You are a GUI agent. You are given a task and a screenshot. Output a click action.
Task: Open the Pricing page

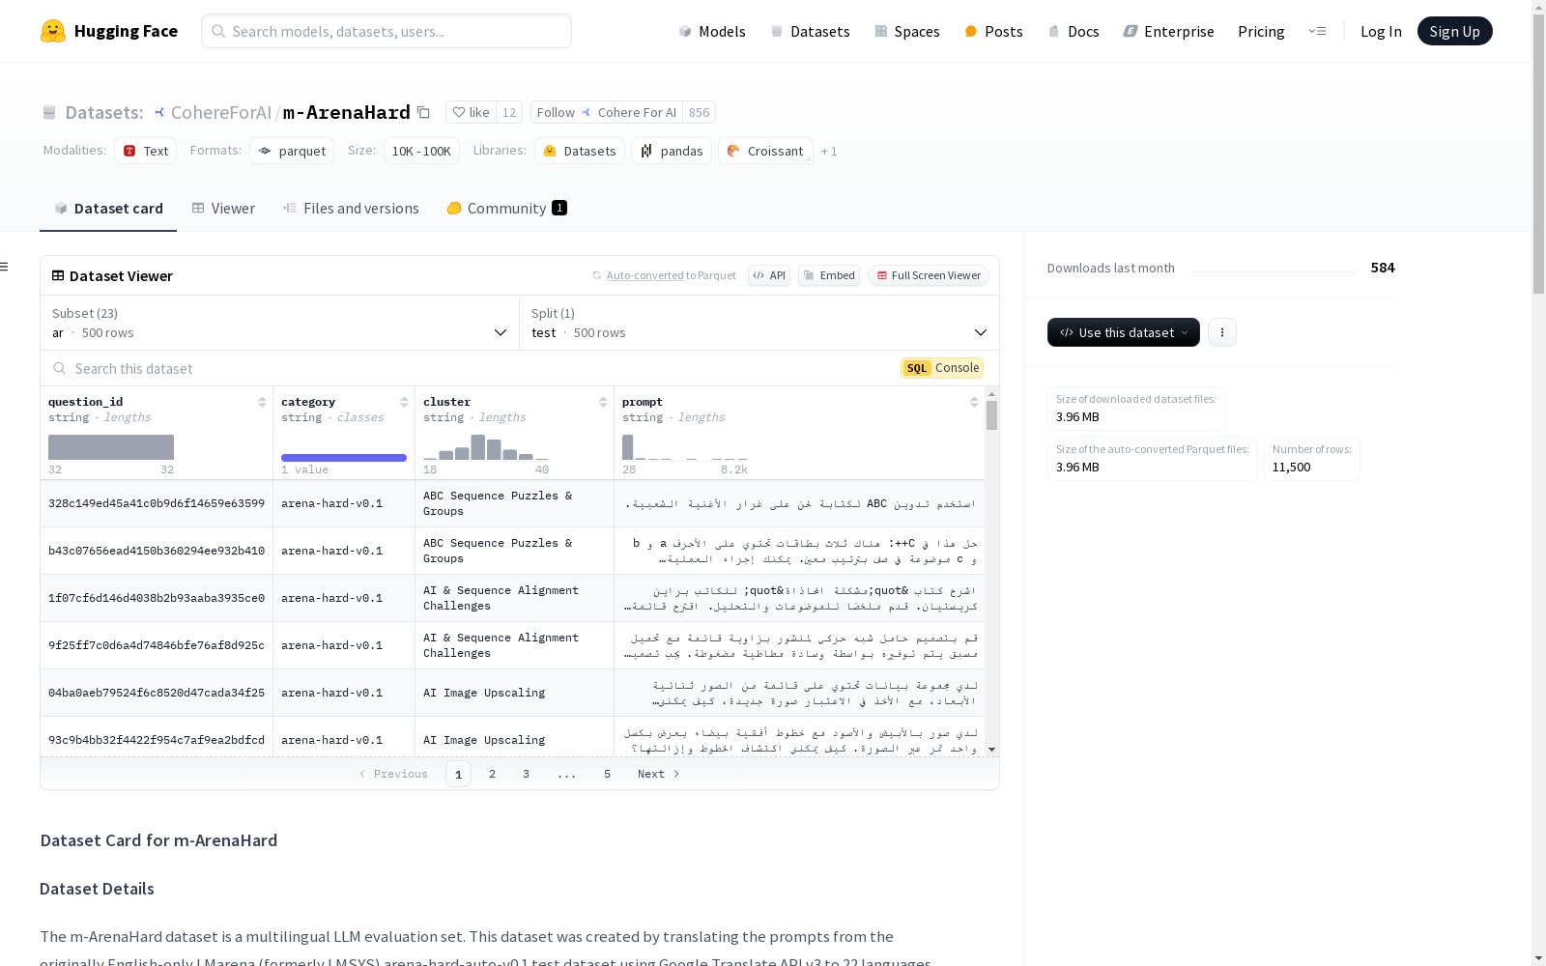click(1261, 31)
